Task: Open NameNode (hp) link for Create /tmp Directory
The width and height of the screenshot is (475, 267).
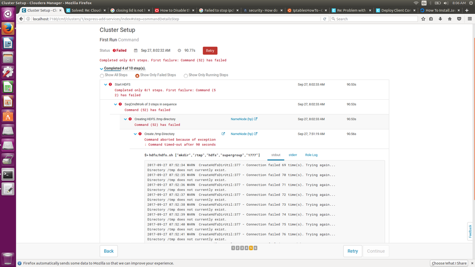Action: tap(244, 134)
